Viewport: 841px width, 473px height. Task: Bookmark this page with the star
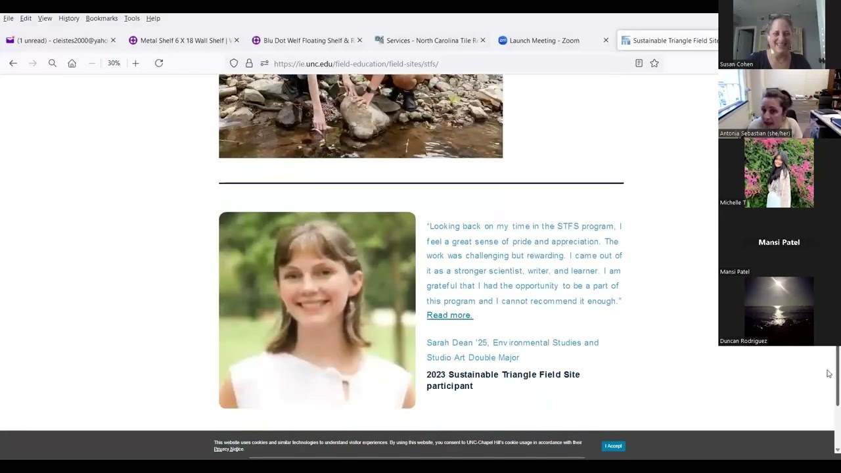pyautogui.click(x=654, y=63)
